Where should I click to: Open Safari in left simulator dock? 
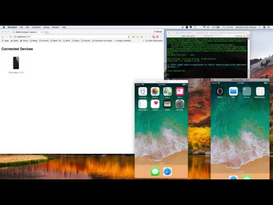coord(167,171)
